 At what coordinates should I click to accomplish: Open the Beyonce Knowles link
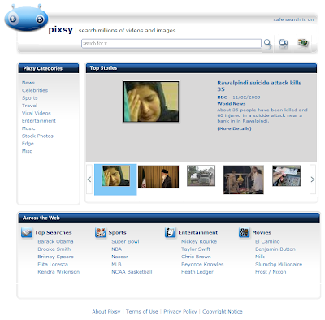point(202,264)
